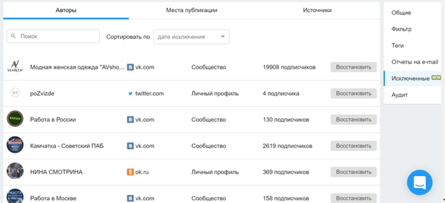Viewport: 445px width, 203px height.
Task: Open the Теги settings section
Action: (x=398, y=46)
